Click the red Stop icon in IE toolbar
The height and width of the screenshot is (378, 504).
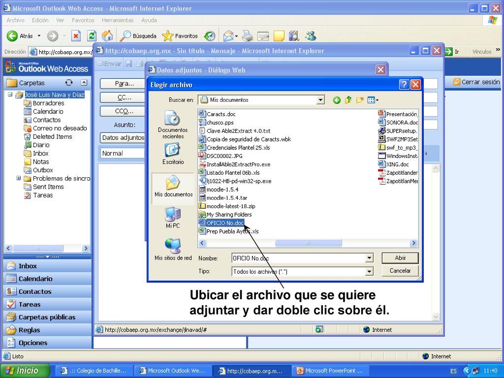(x=76, y=35)
